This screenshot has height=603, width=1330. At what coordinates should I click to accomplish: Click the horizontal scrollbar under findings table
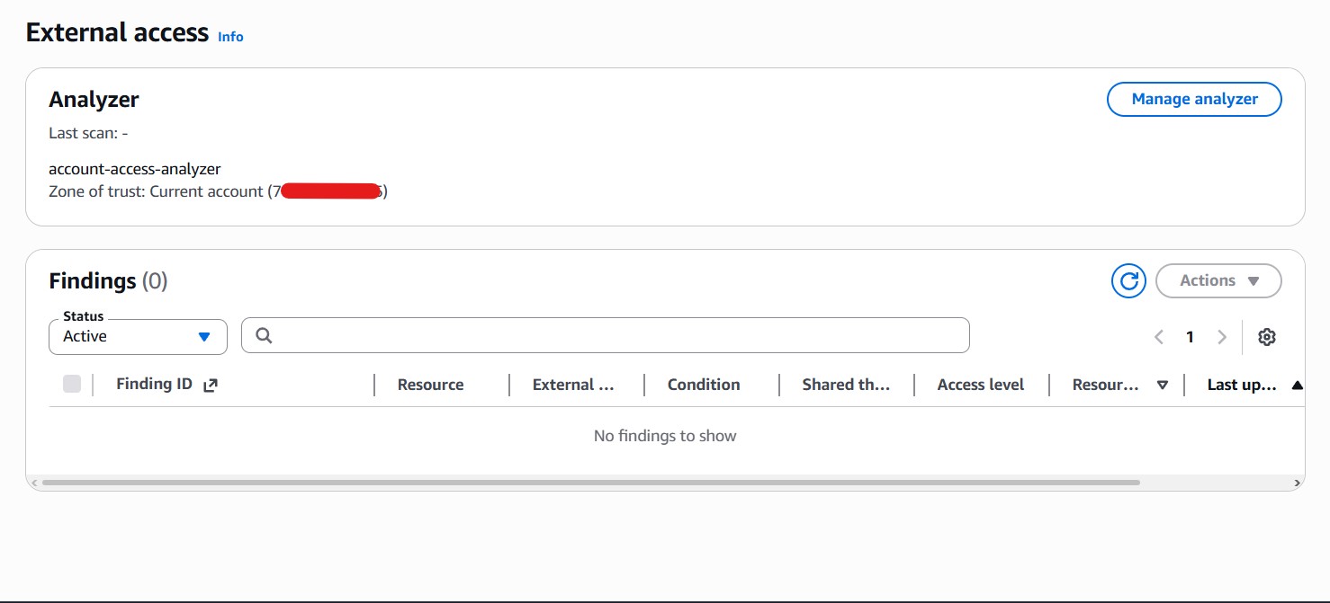click(x=589, y=483)
